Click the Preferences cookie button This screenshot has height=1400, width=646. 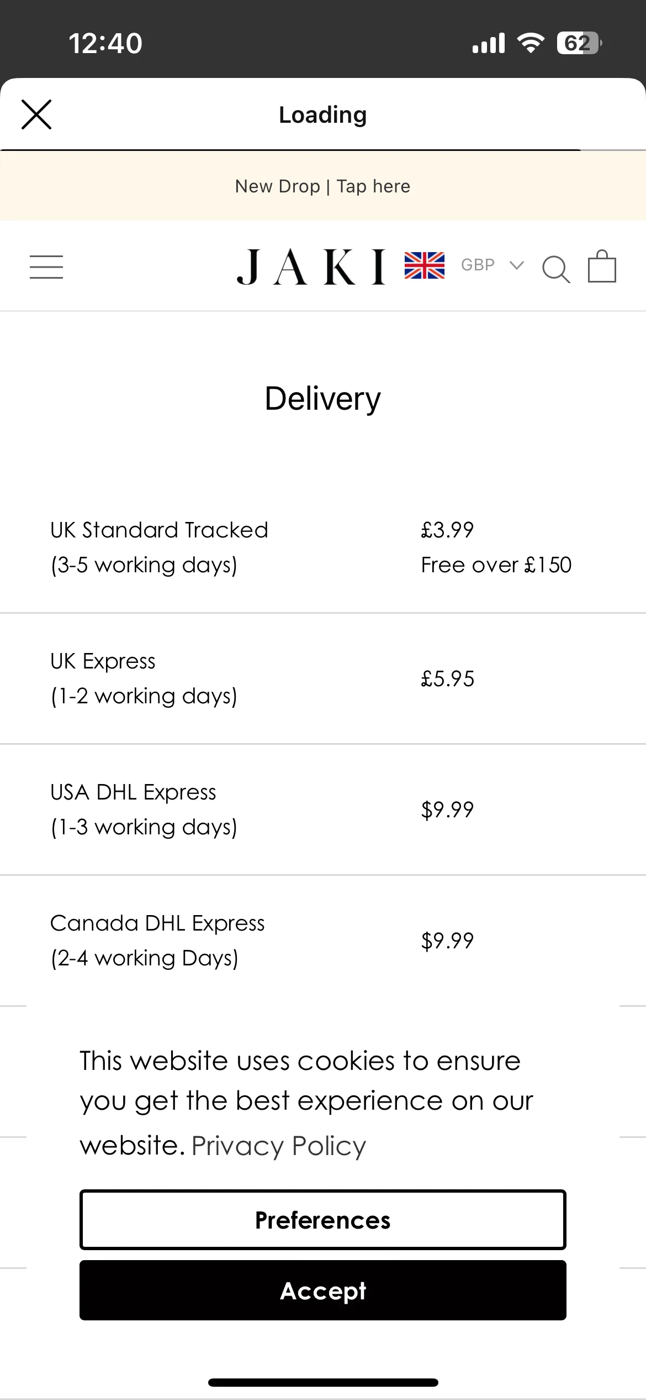[323, 1220]
